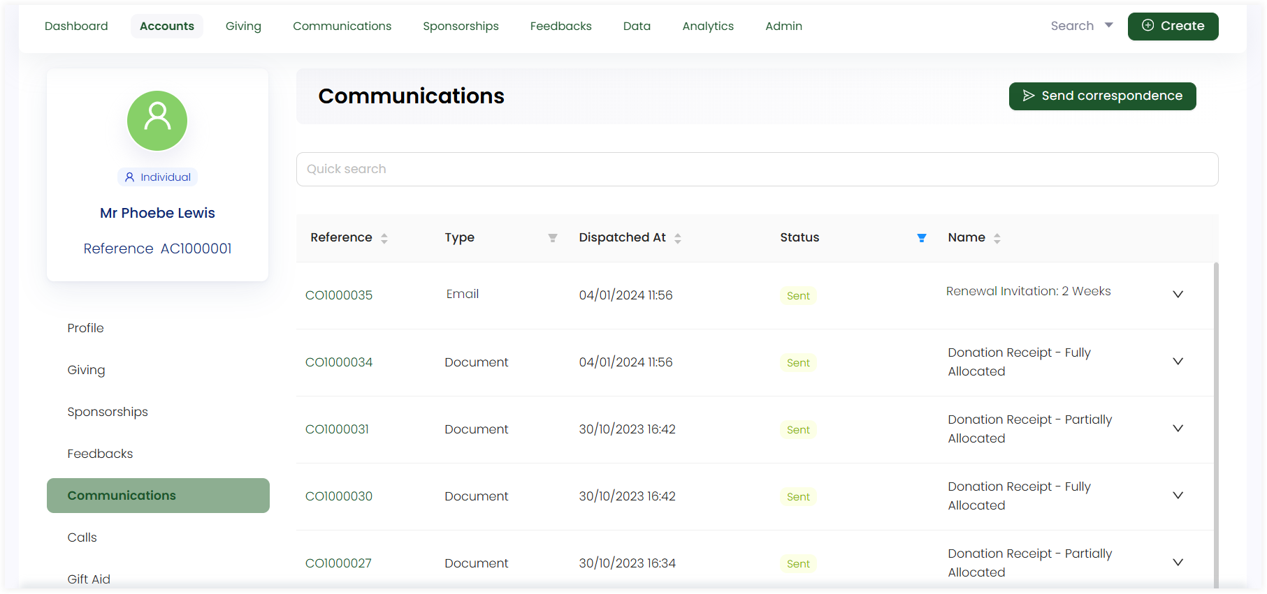The width and height of the screenshot is (1267, 594).
Task: Click Sent status of CO1000030
Action: coord(798,497)
